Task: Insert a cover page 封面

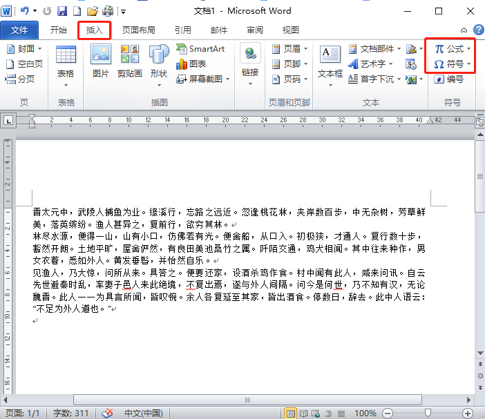Action: 23,49
